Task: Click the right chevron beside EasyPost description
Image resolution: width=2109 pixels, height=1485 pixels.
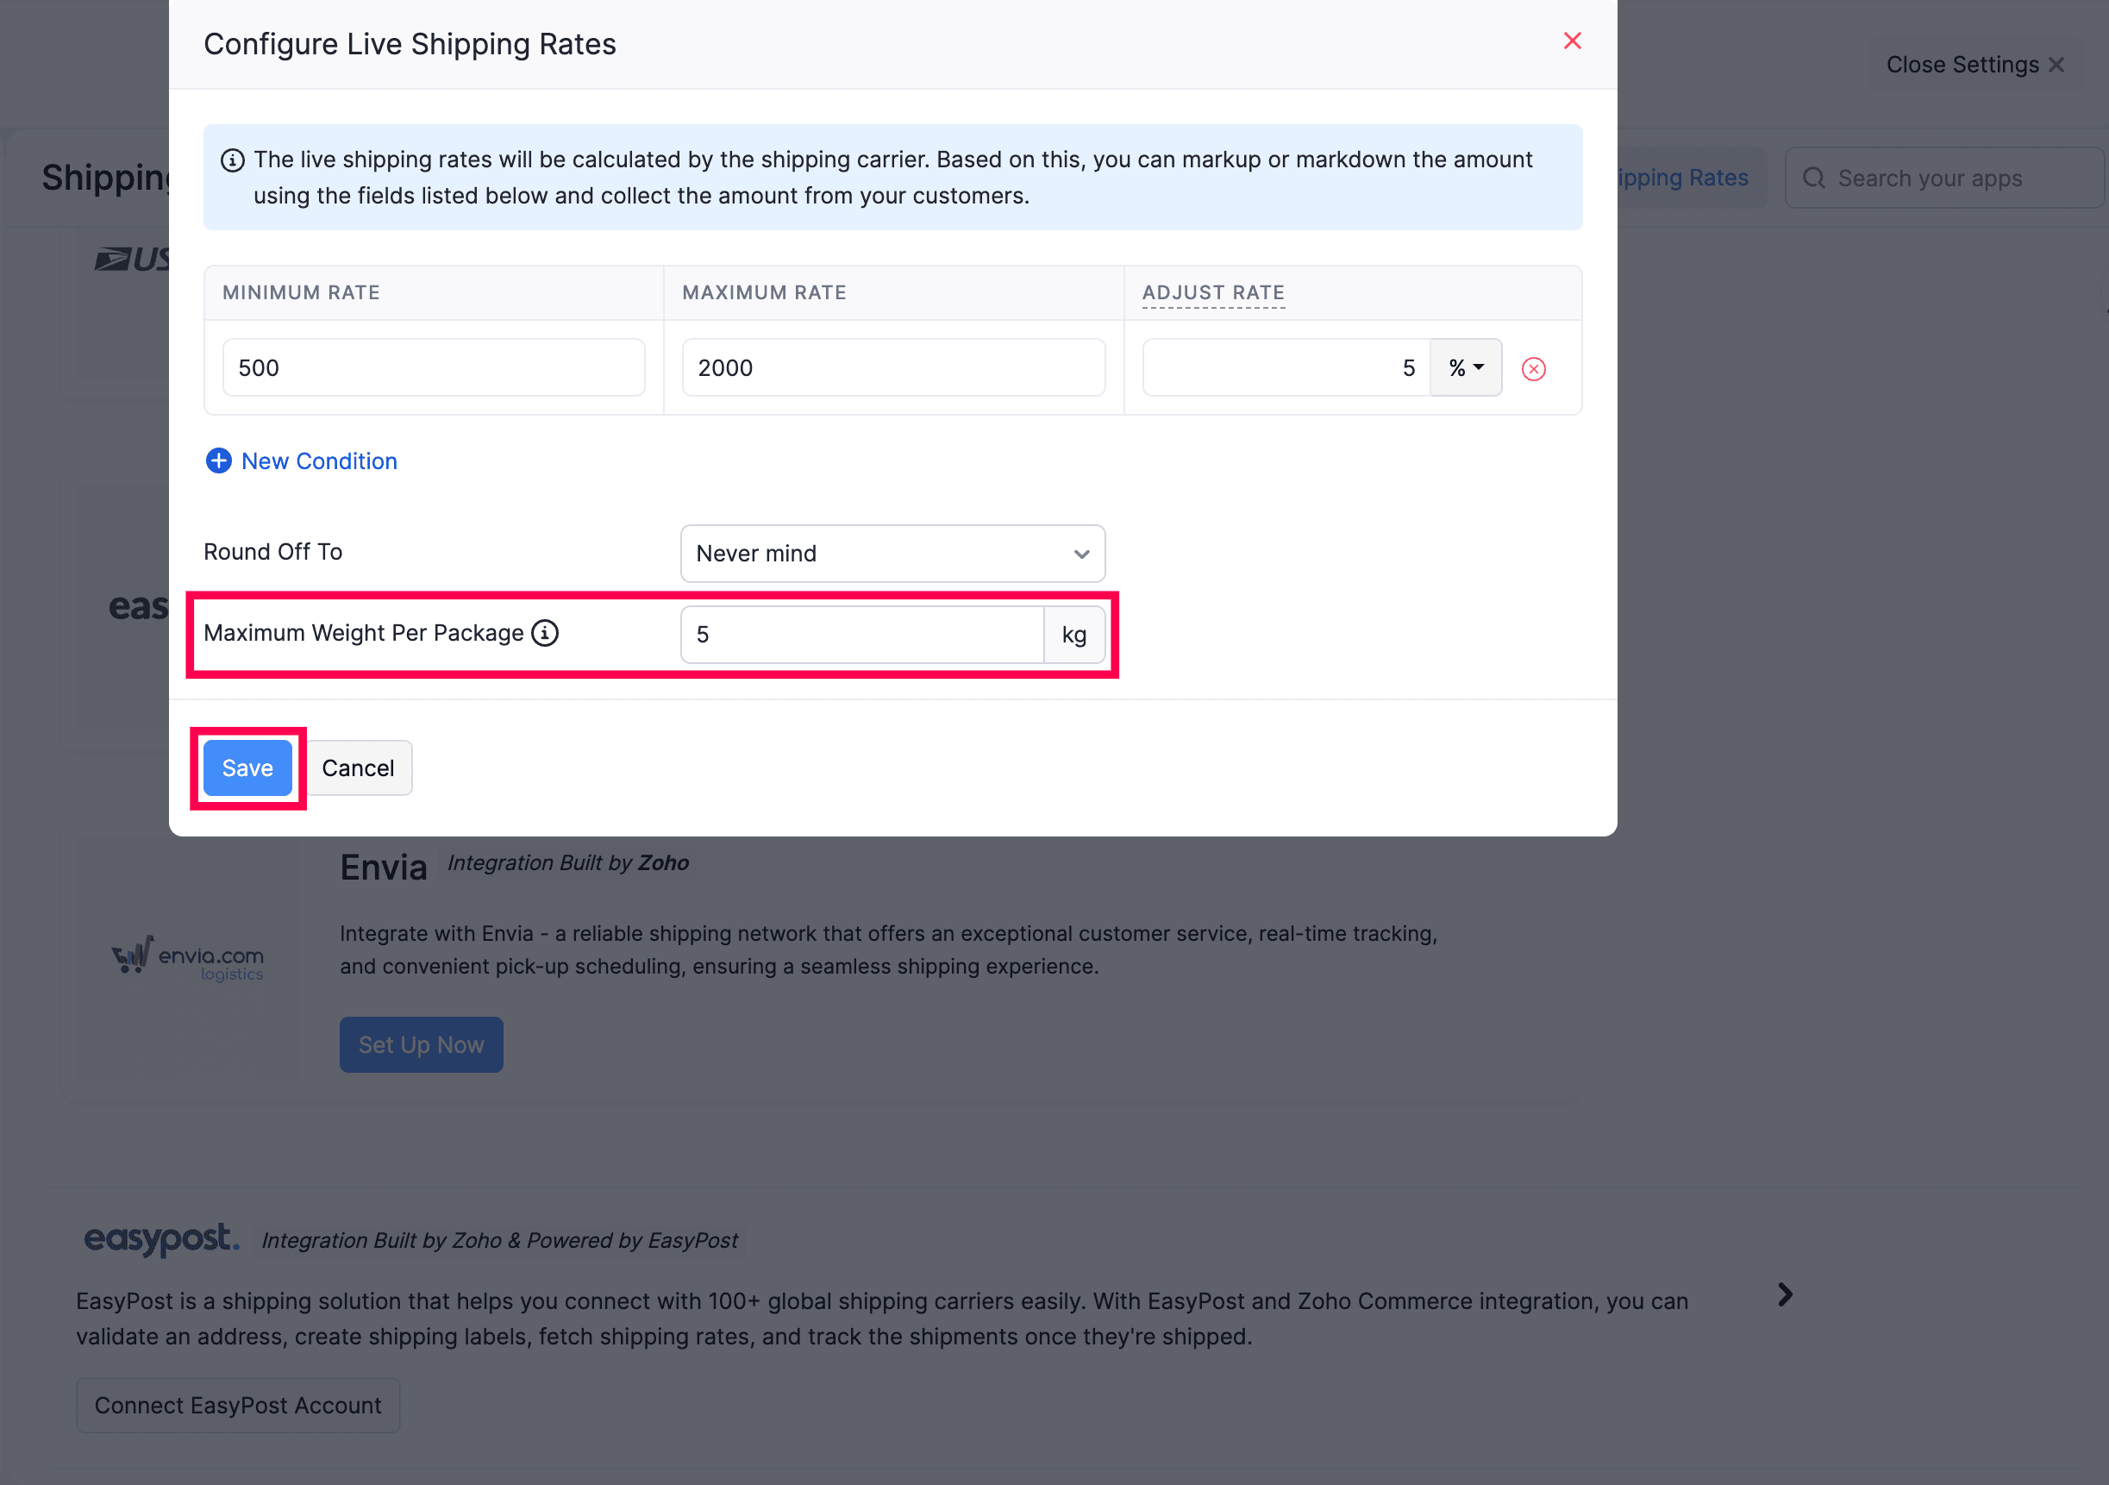Action: tap(1785, 1294)
